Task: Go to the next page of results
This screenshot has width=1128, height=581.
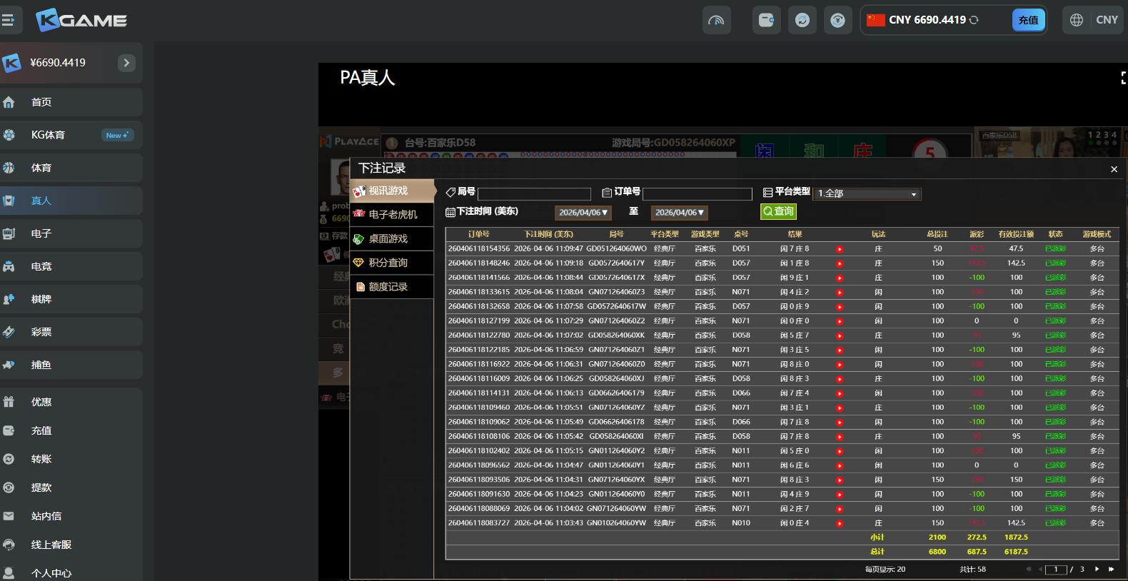Action: (x=1097, y=569)
